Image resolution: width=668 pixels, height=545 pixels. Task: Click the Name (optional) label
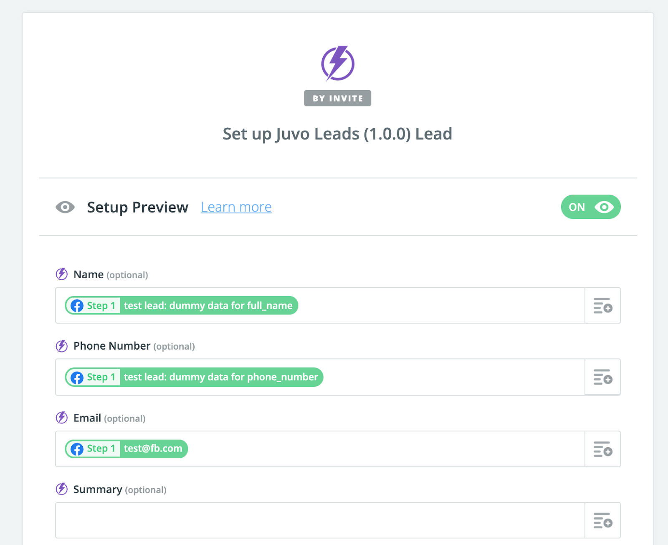pos(111,274)
